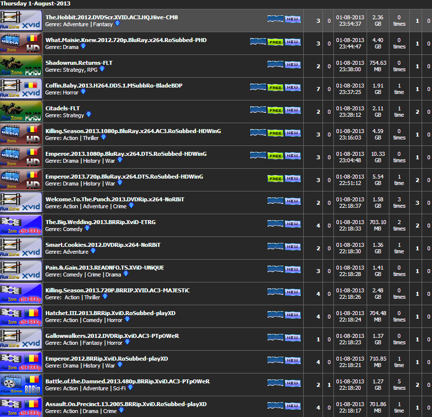The width and height of the screenshot is (432, 417).
Task: Click the download arrow next to Smart.Cookies.2012
Action: pyautogui.click(x=93, y=251)
